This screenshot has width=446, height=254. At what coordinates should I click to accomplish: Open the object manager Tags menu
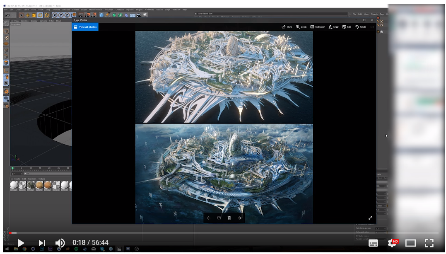(x=382, y=14)
